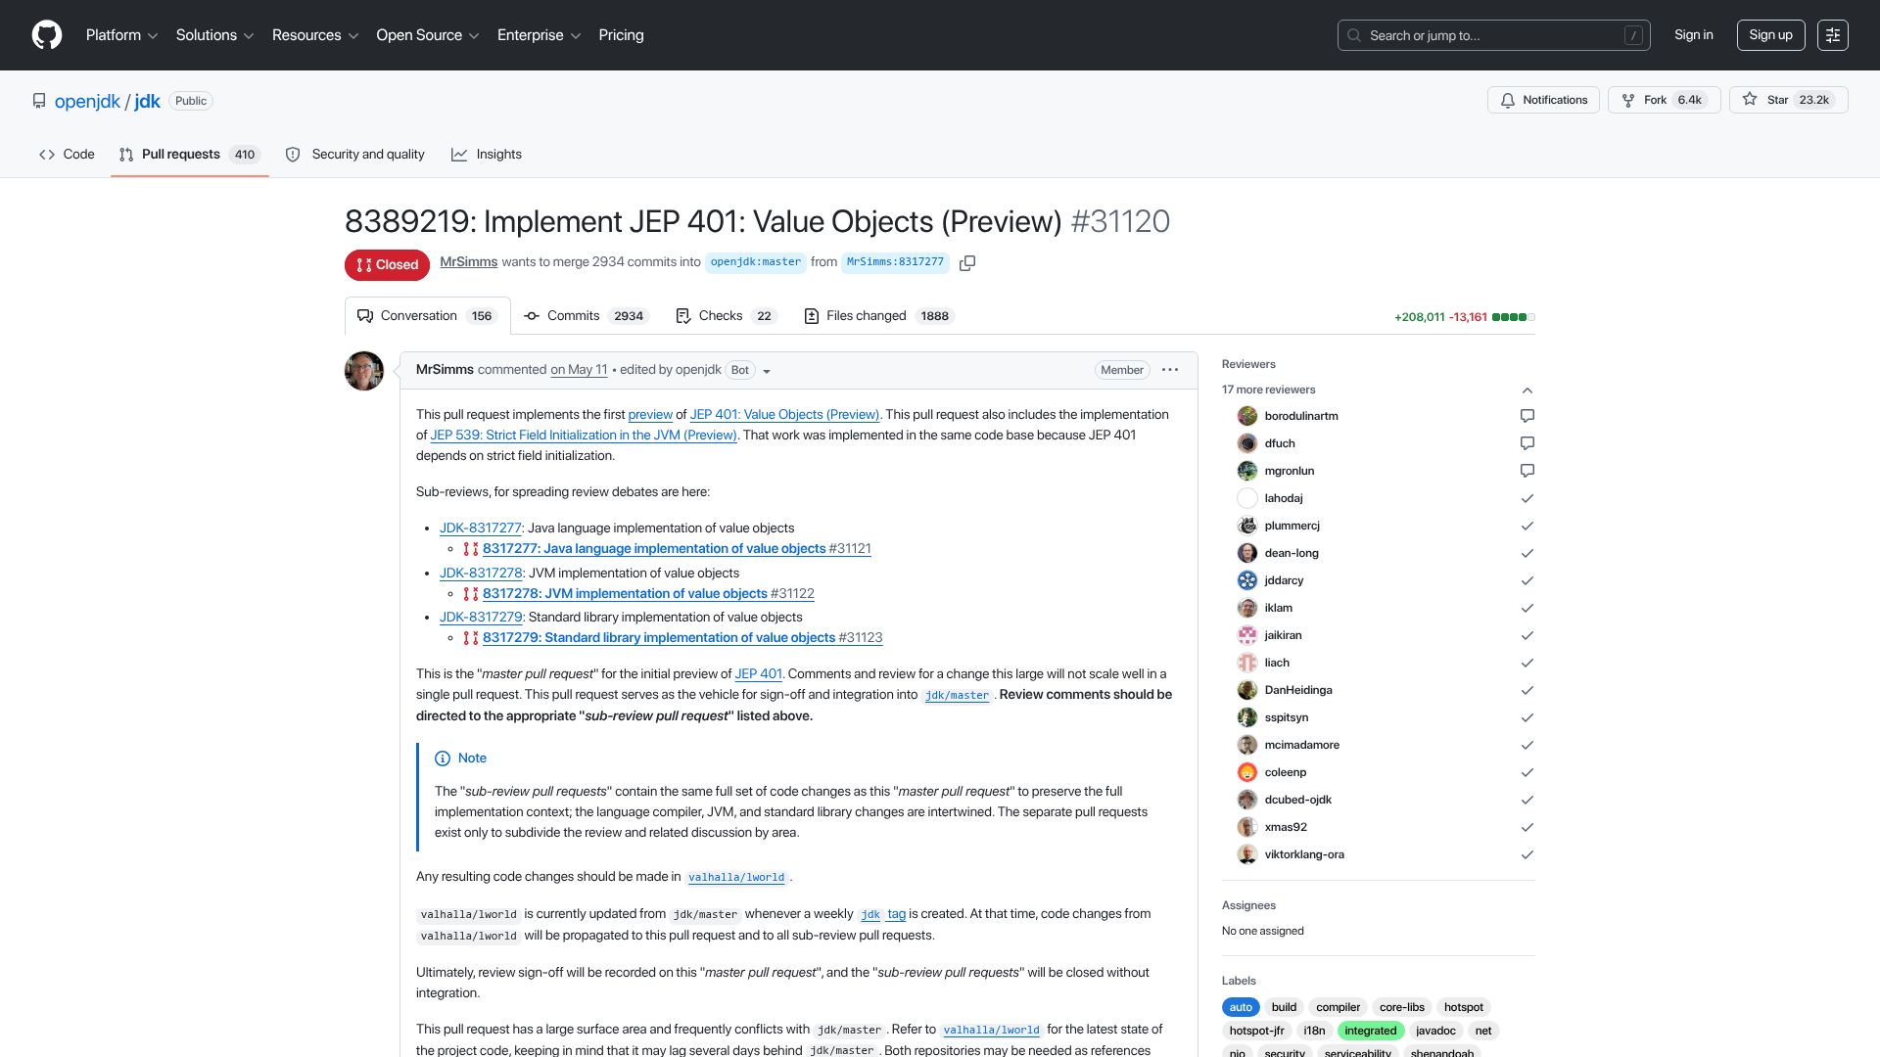The width and height of the screenshot is (1880, 1057).
Task: Open the Security and quality tab
Action: (355, 155)
